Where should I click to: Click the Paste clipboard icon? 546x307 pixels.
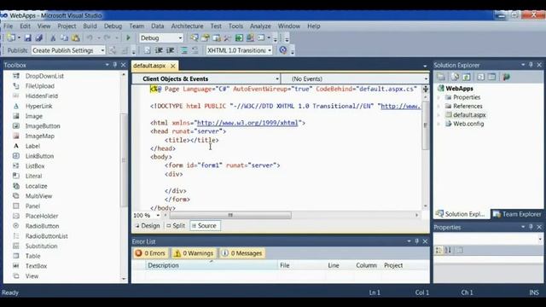pos(76,38)
